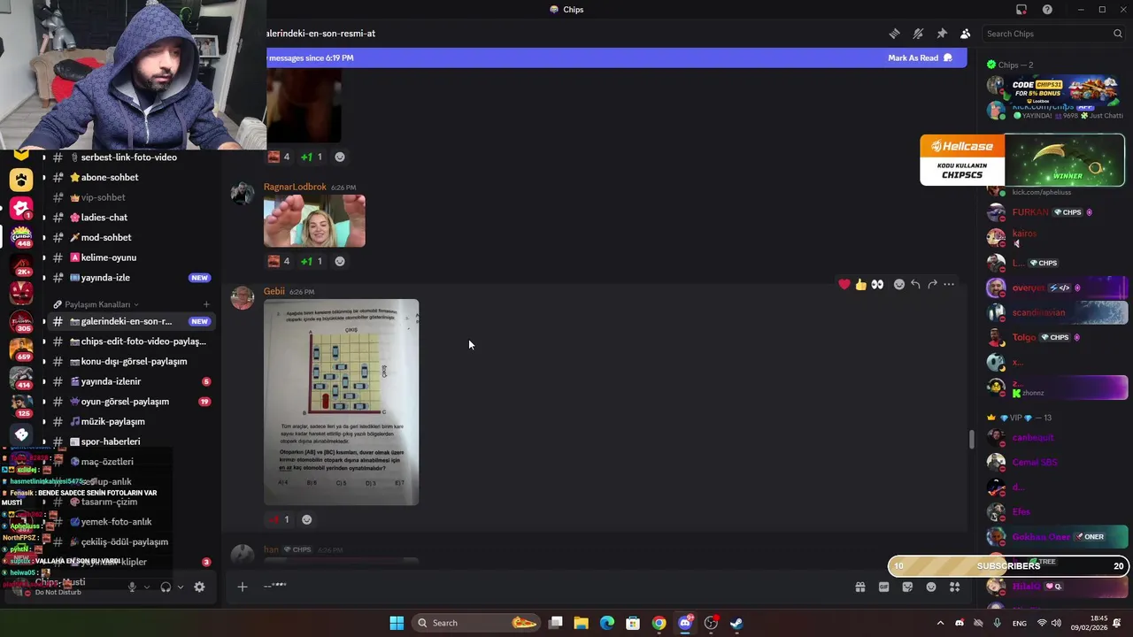Open Google Chrome from the taskbar

pos(659,623)
